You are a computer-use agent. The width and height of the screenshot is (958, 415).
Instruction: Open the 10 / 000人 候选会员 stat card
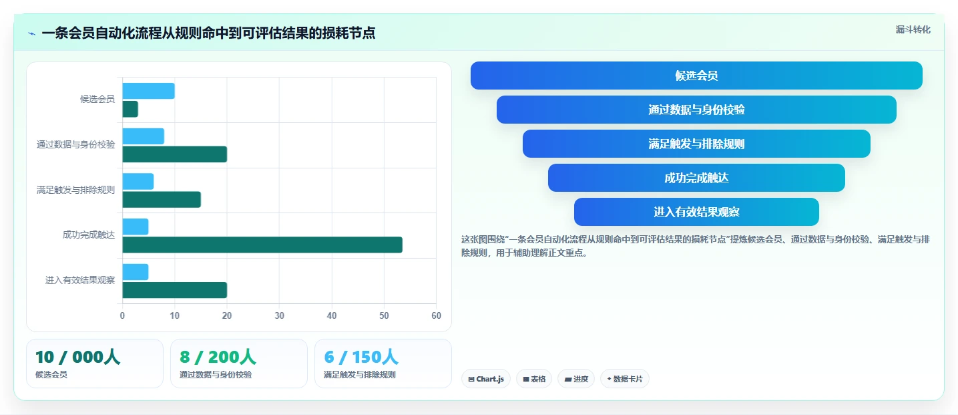(x=95, y=364)
